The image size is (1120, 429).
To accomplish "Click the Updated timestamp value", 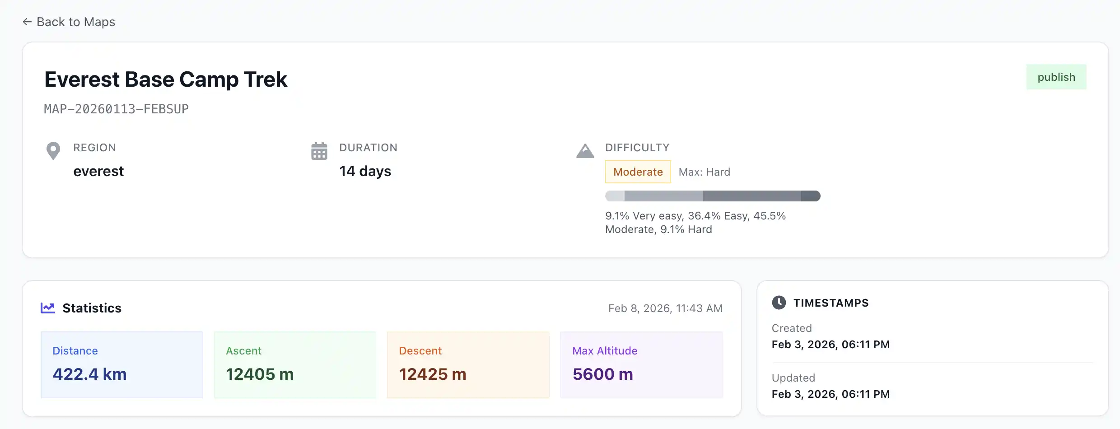I will coord(830,394).
